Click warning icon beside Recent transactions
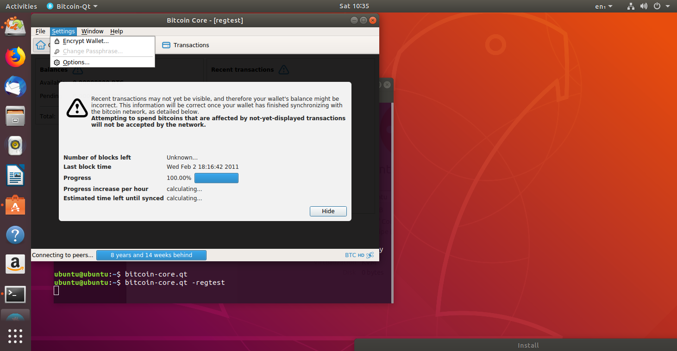677x351 pixels. pyautogui.click(x=283, y=70)
